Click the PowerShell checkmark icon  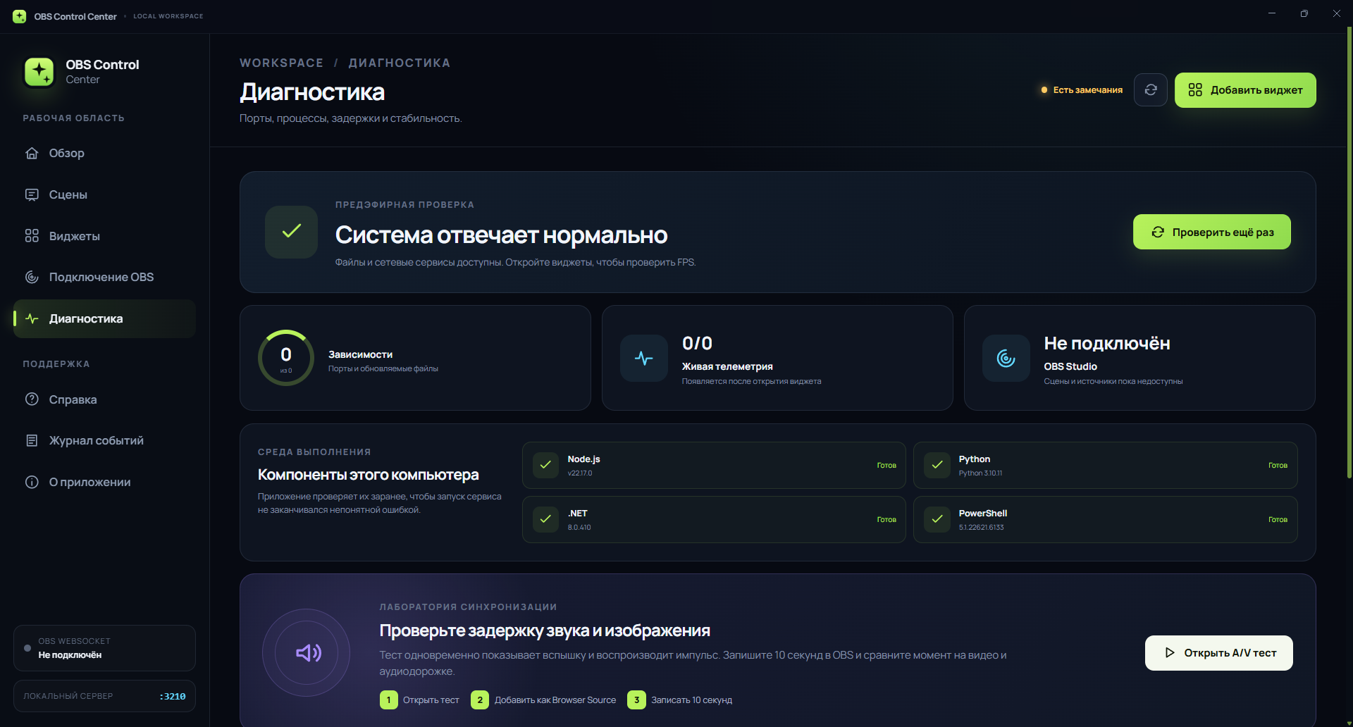937,519
